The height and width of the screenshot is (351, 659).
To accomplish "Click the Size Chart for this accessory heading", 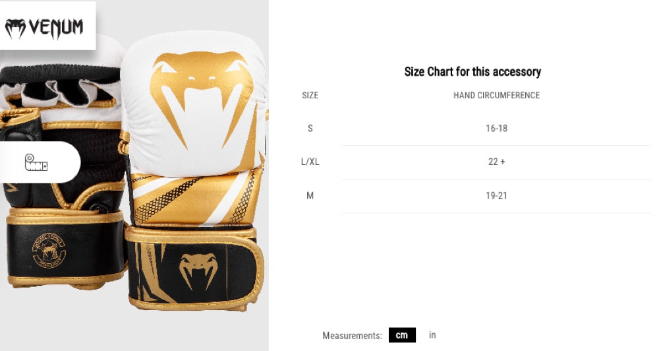I will click(473, 71).
